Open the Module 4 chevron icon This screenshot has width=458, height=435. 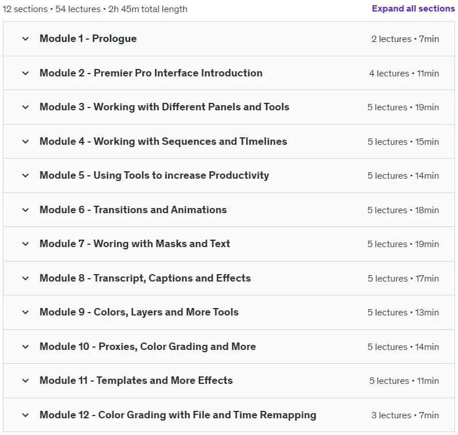25,141
